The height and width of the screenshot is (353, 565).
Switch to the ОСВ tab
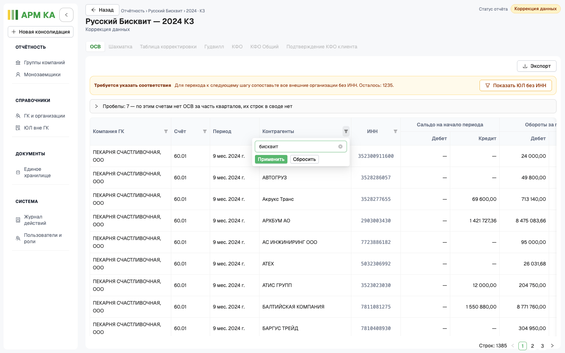[95, 47]
